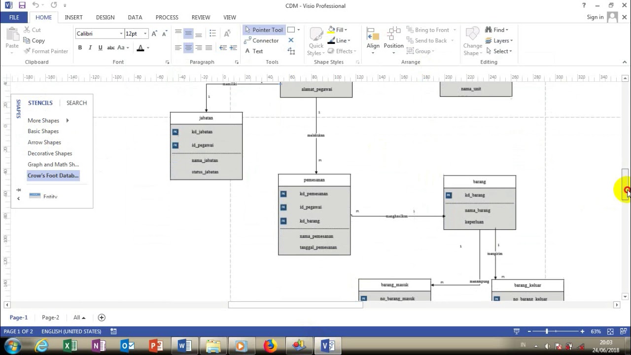Select the Text Block tool icon

click(291, 51)
